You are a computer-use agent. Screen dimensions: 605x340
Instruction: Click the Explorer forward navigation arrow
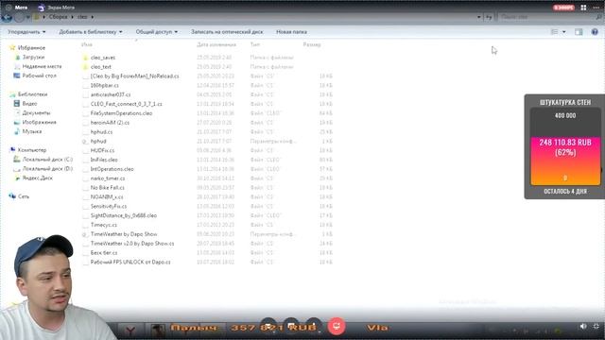[19, 17]
